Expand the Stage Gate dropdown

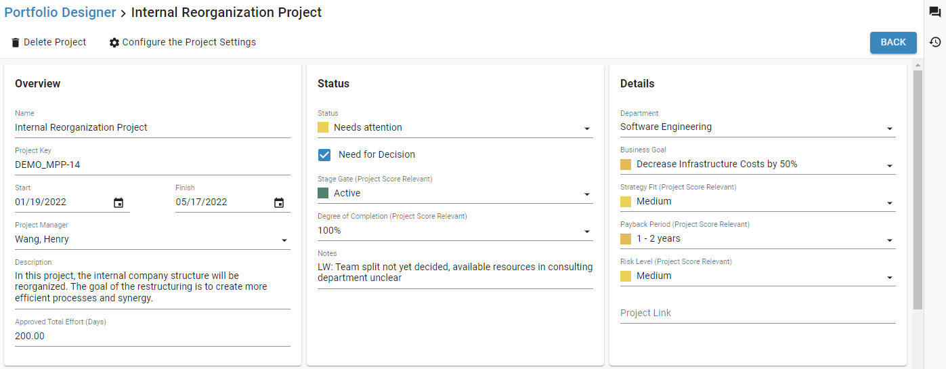455,193
